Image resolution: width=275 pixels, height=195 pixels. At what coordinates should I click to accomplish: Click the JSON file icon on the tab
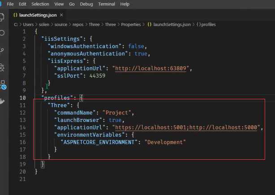click(15, 15)
